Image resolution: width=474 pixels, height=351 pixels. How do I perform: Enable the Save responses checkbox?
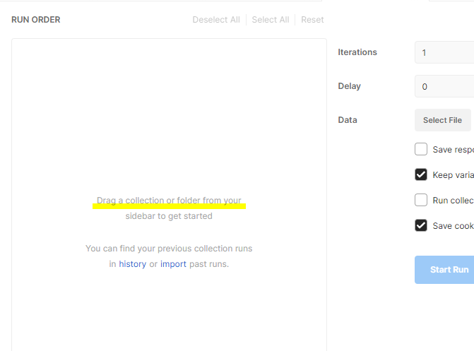pyautogui.click(x=421, y=149)
